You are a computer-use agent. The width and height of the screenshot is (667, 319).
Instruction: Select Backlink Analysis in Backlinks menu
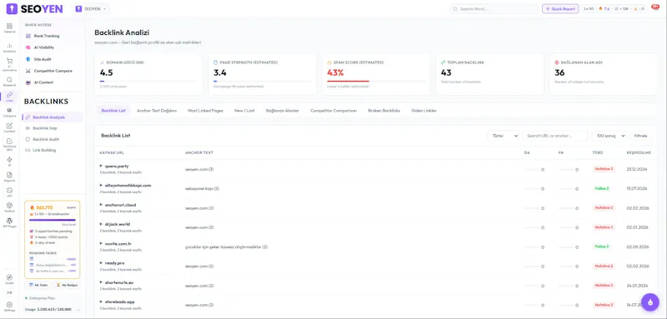(x=53, y=117)
